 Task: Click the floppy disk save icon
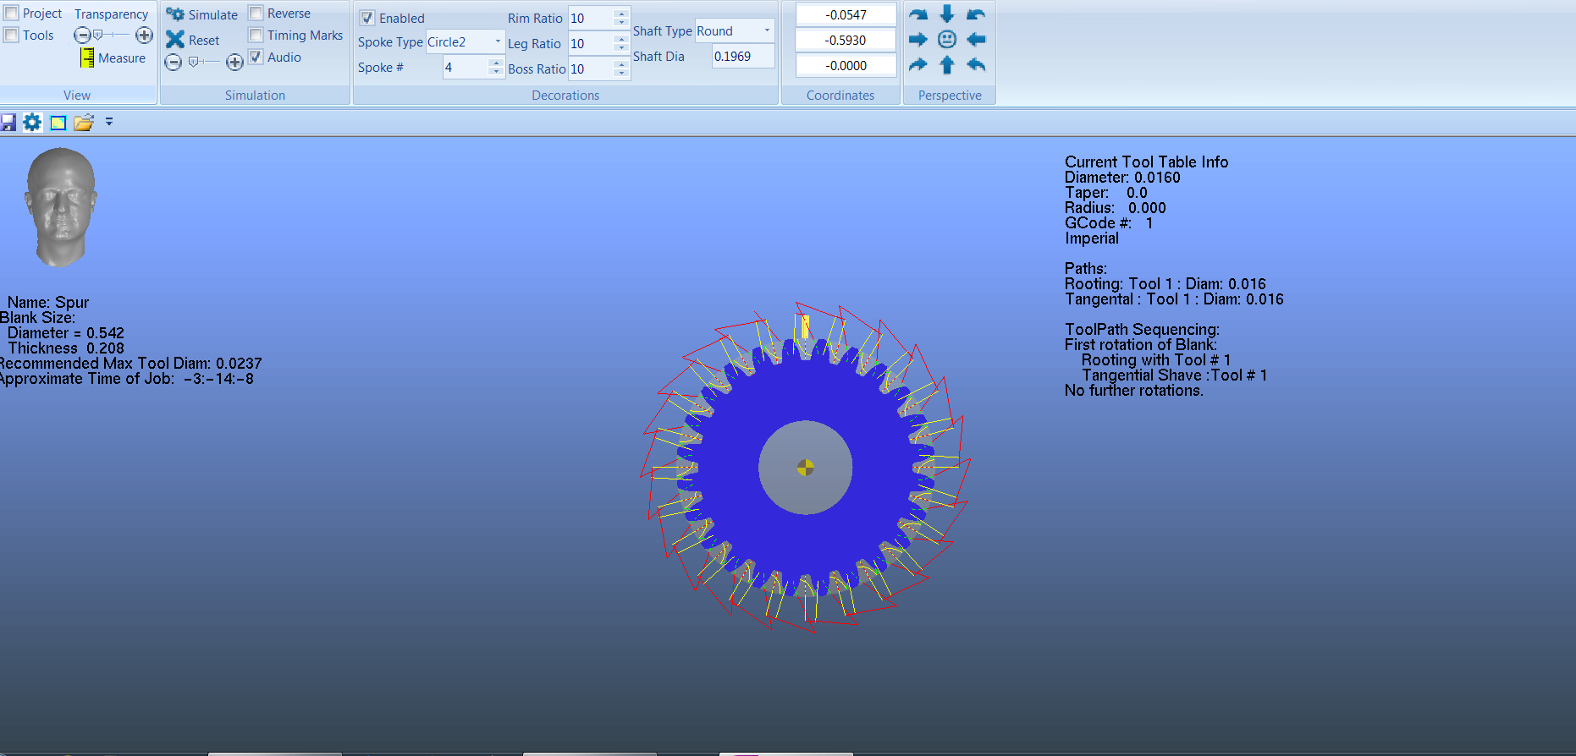click(8, 123)
